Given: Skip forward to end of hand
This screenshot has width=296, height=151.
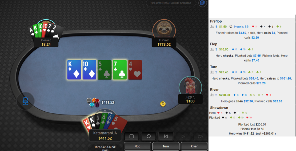Looking at the screenshot, I should click(200, 136).
